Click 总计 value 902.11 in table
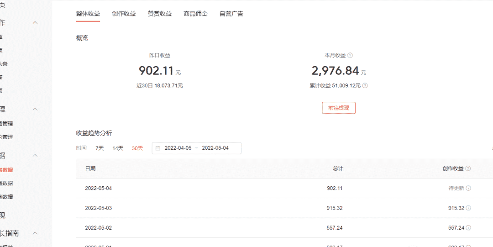The height and width of the screenshot is (247, 493). (x=335, y=189)
